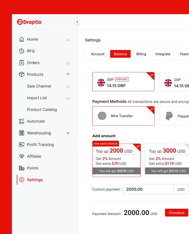Select the primary GBP balance card
The height and width of the screenshot is (234, 189).
coord(123,82)
